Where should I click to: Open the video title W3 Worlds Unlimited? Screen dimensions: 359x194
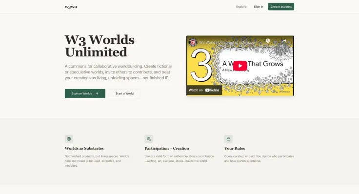click(x=228, y=42)
